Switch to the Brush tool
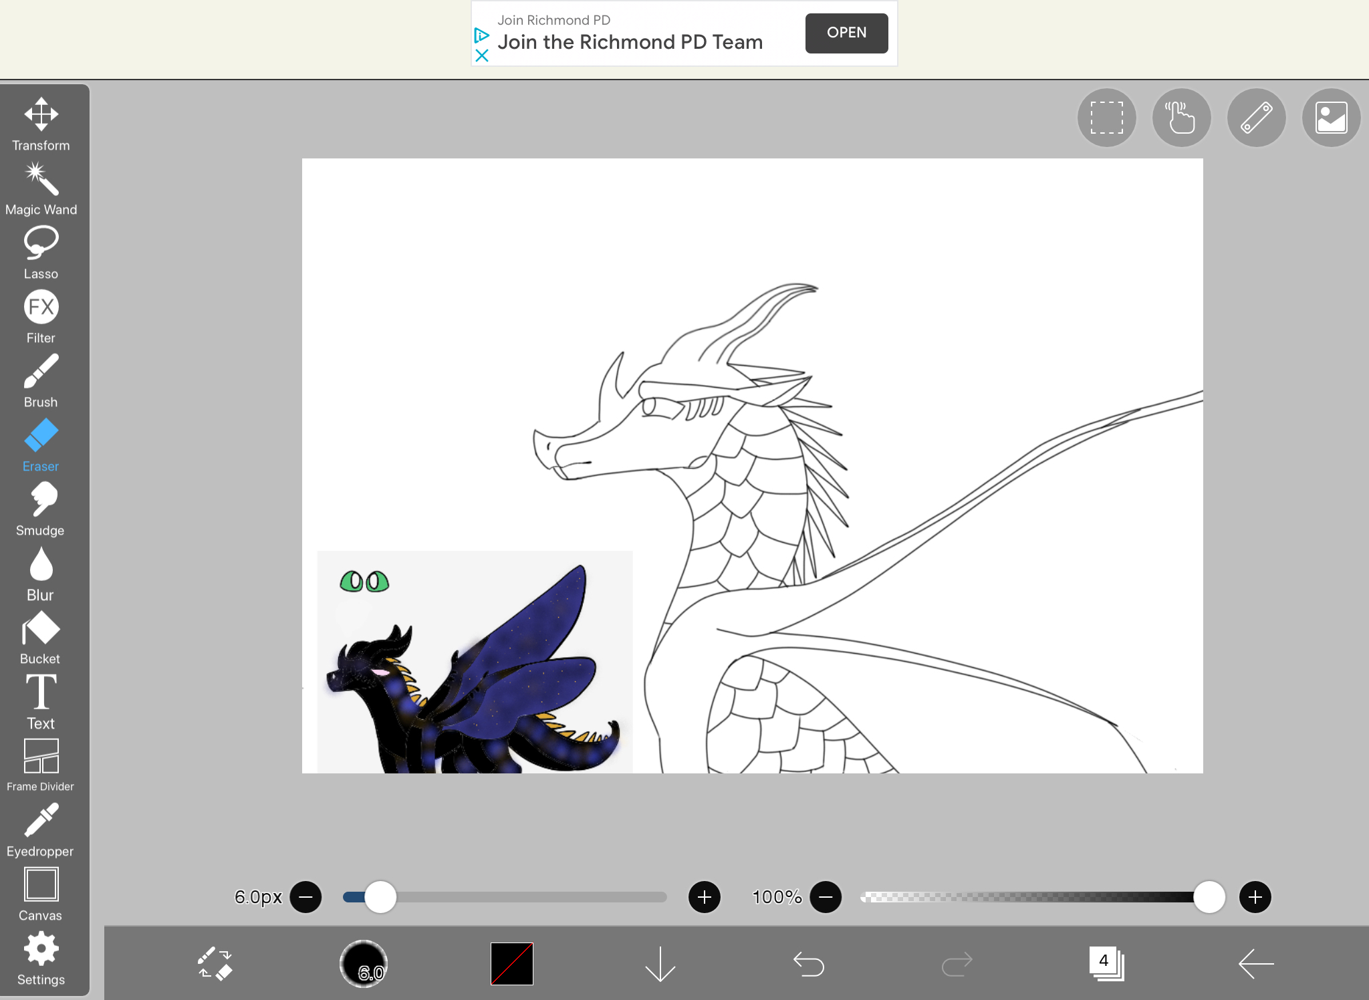Image resolution: width=1369 pixels, height=1000 pixels. point(41,380)
